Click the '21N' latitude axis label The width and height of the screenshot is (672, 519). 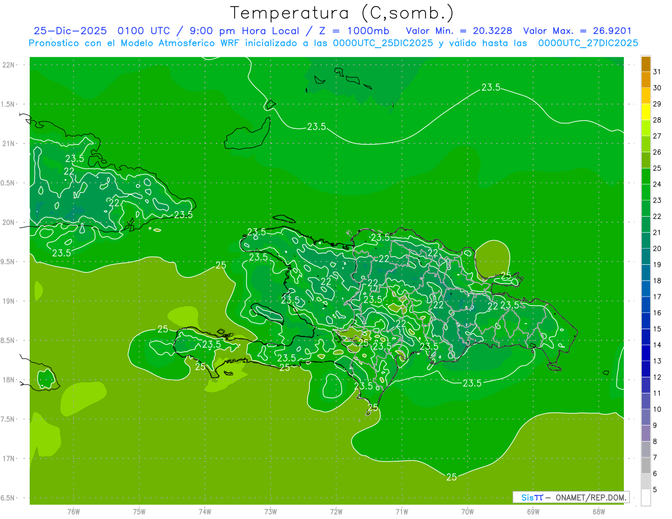pos(9,143)
